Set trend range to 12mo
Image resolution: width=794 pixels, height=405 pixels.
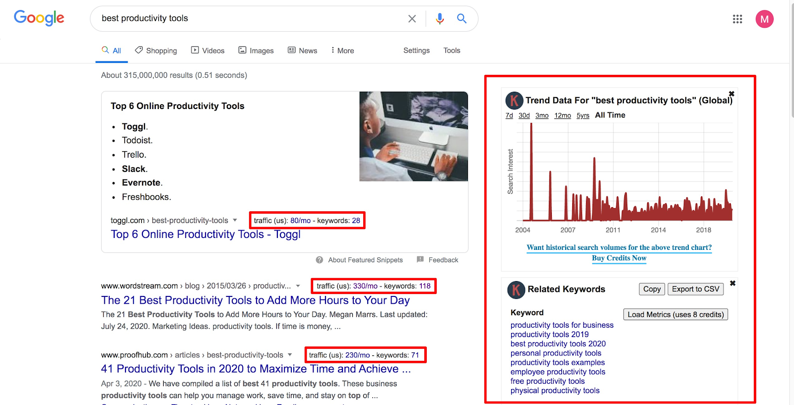click(563, 116)
